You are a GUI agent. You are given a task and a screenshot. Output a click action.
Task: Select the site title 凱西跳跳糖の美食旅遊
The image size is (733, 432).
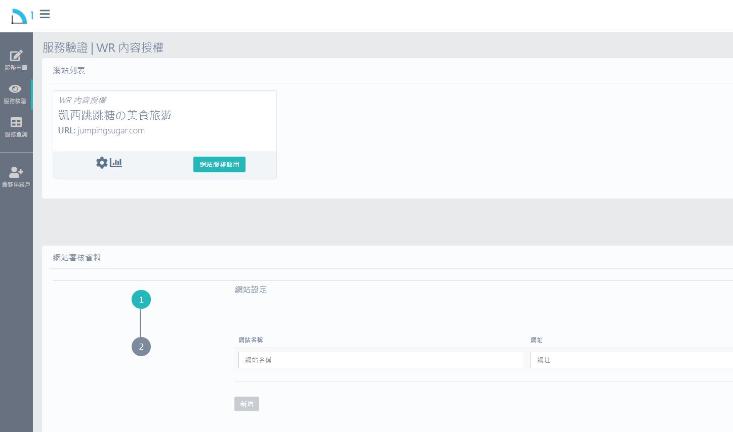click(115, 115)
